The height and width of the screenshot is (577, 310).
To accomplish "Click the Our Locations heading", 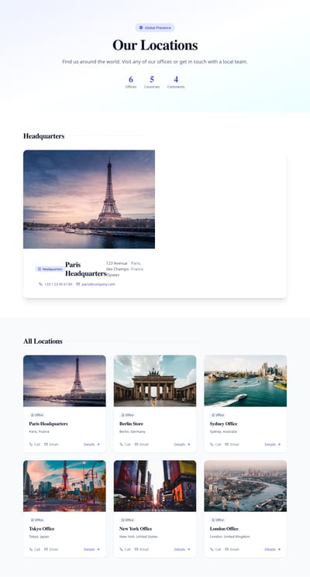I will tap(155, 45).
